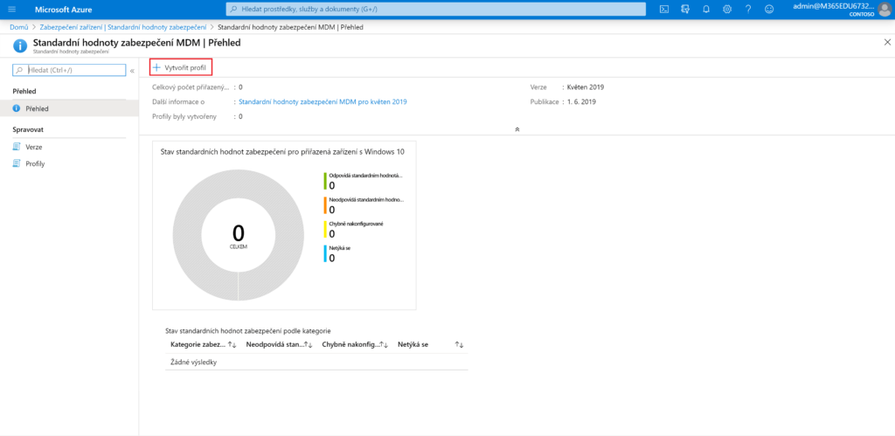The image size is (895, 436).
Task: Sort by the Kategorie zabez... column
Action: 232,345
